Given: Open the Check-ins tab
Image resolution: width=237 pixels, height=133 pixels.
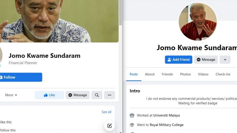Looking at the screenshot, I should 223,74.
